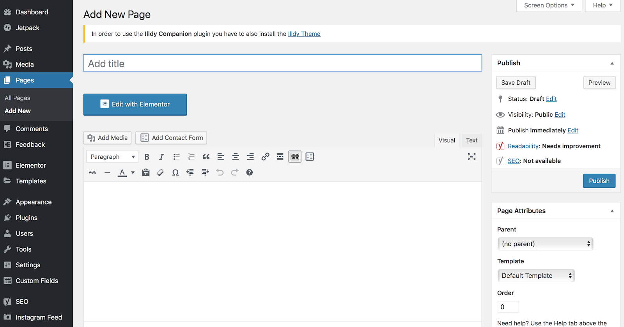
Task: Open the Default Template dropdown
Action: 536,275
